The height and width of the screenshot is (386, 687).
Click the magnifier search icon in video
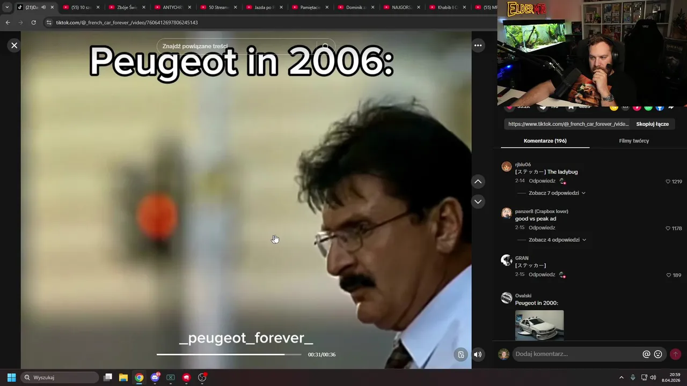point(325,46)
